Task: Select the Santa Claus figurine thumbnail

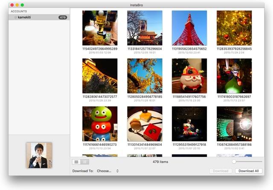Action: coord(189,76)
